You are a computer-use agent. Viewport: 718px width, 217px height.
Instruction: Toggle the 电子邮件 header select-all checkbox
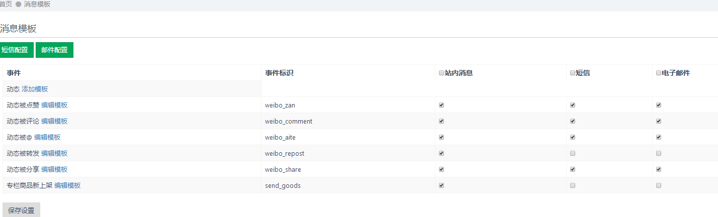(x=659, y=73)
